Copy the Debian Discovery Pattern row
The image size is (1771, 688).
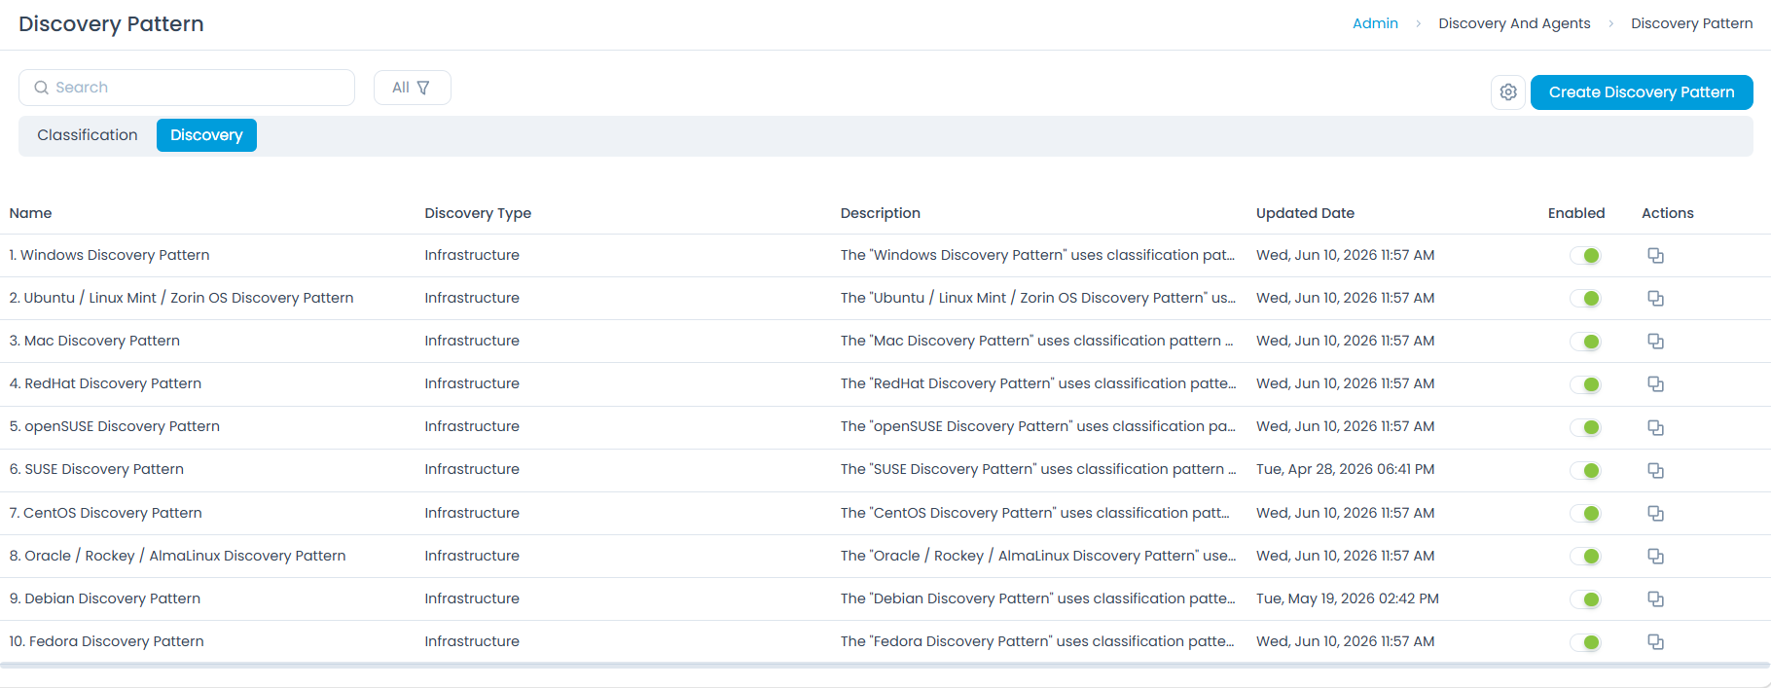1655,598
